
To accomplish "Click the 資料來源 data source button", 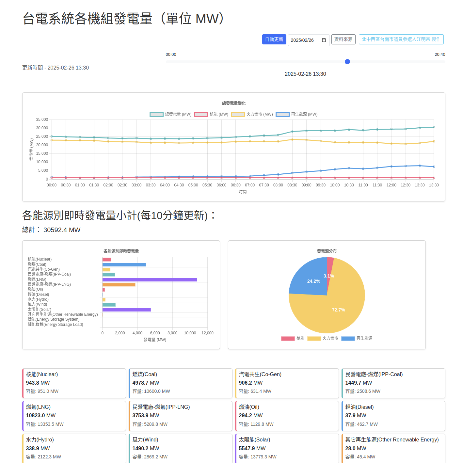I will pyautogui.click(x=343, y=40).
